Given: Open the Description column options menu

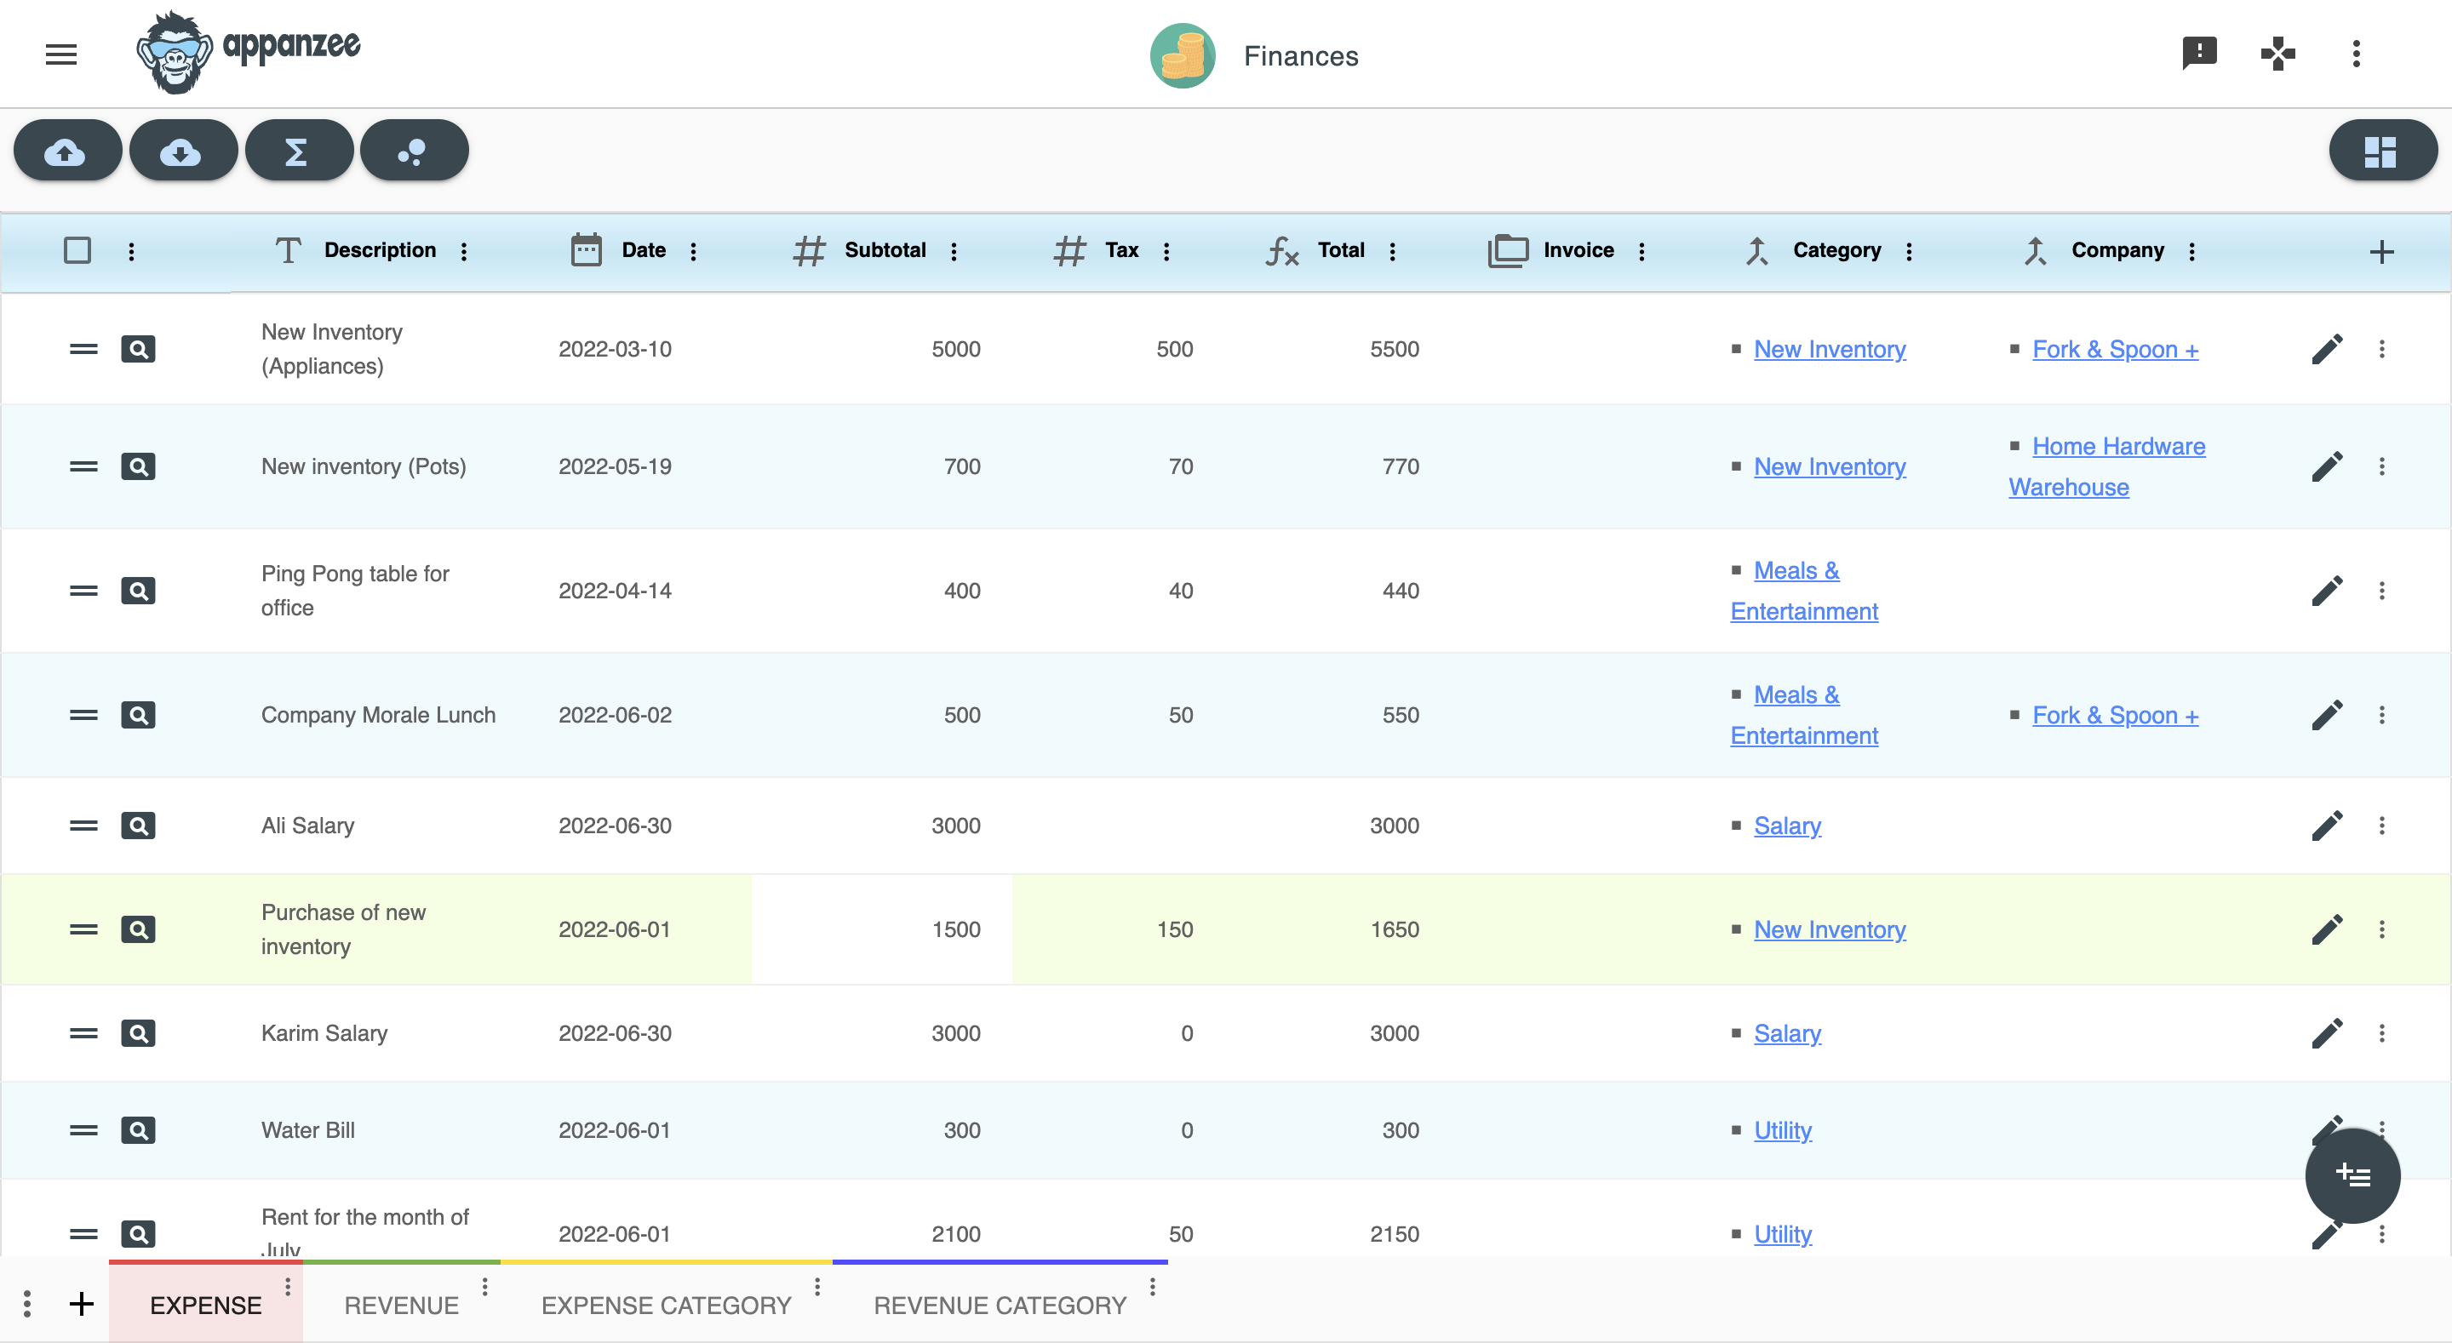Looking at the screenshot, I should [x=465, y=251].
